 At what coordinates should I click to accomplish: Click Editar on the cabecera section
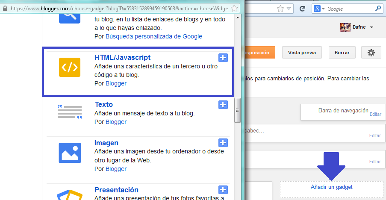point(375,135)
